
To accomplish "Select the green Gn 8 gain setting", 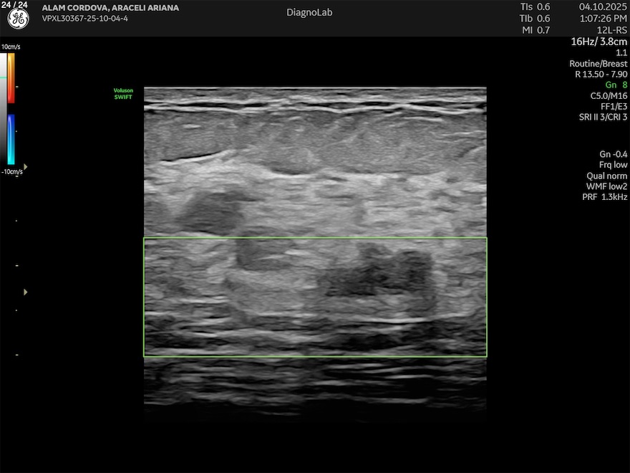I will coord(616,85).
